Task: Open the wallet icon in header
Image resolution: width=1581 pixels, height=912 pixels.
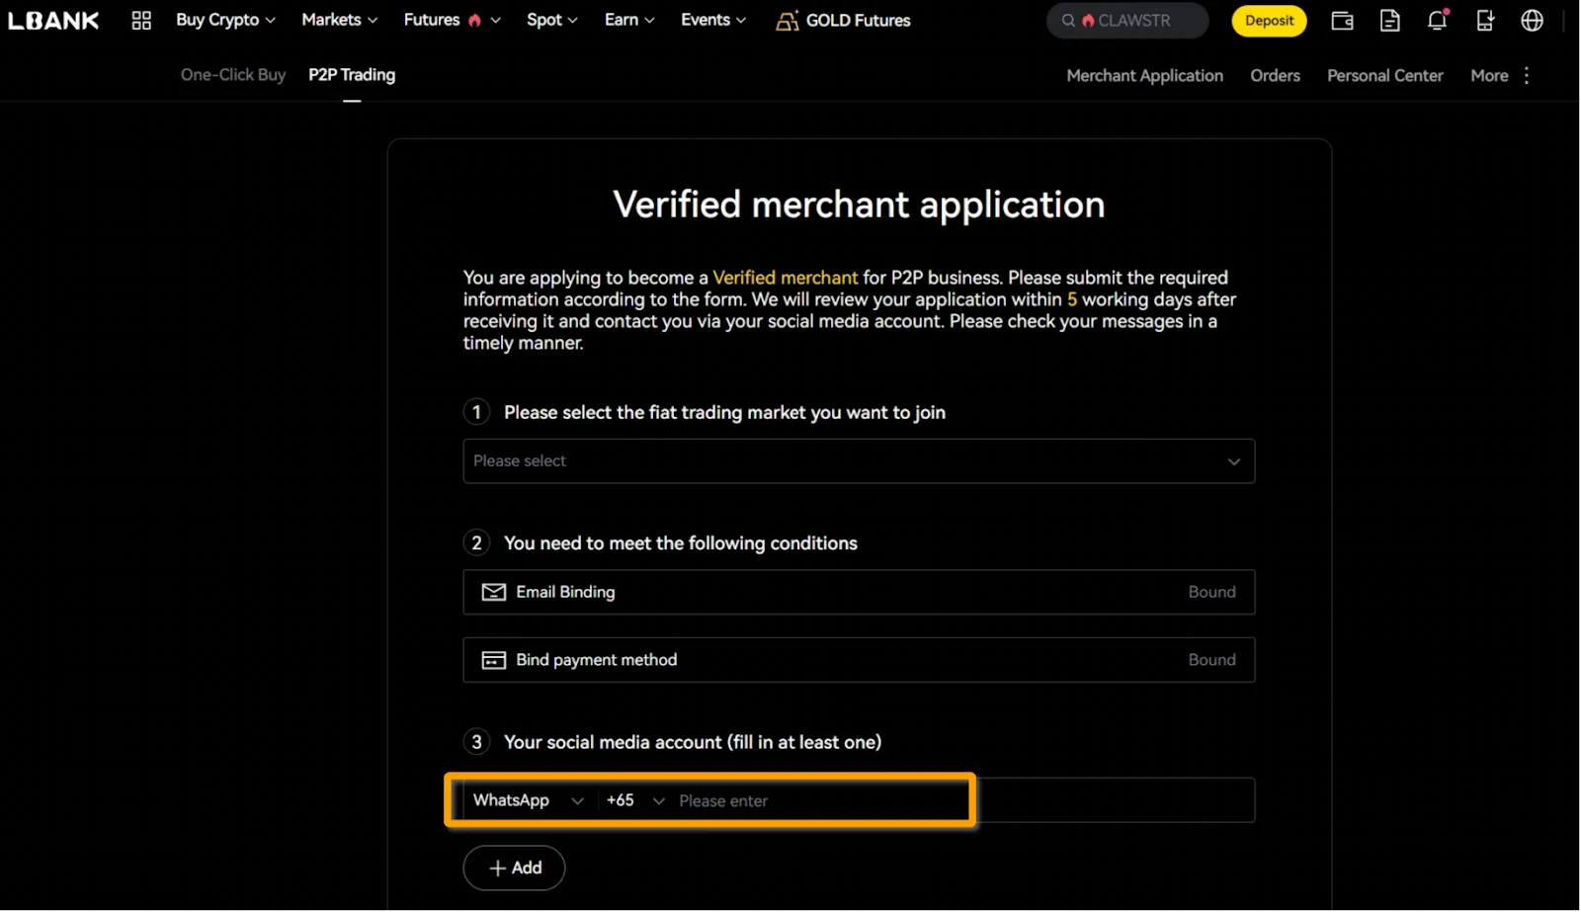Action: [x=1342, y=21]
